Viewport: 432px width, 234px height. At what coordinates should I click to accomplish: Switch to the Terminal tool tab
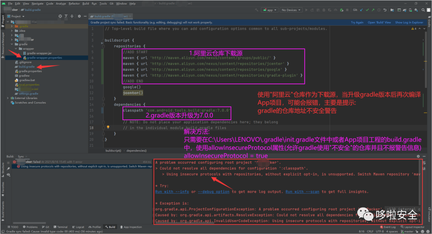pos(60,227)
